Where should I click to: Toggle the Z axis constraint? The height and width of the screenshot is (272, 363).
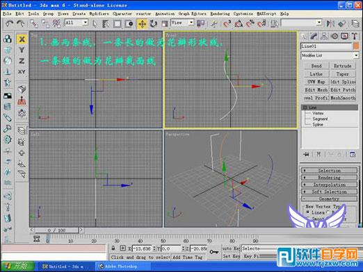coord(22,61)
